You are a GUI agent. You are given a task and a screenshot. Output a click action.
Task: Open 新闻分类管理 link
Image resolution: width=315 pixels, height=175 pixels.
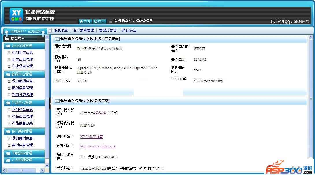[x=22, y=94]
